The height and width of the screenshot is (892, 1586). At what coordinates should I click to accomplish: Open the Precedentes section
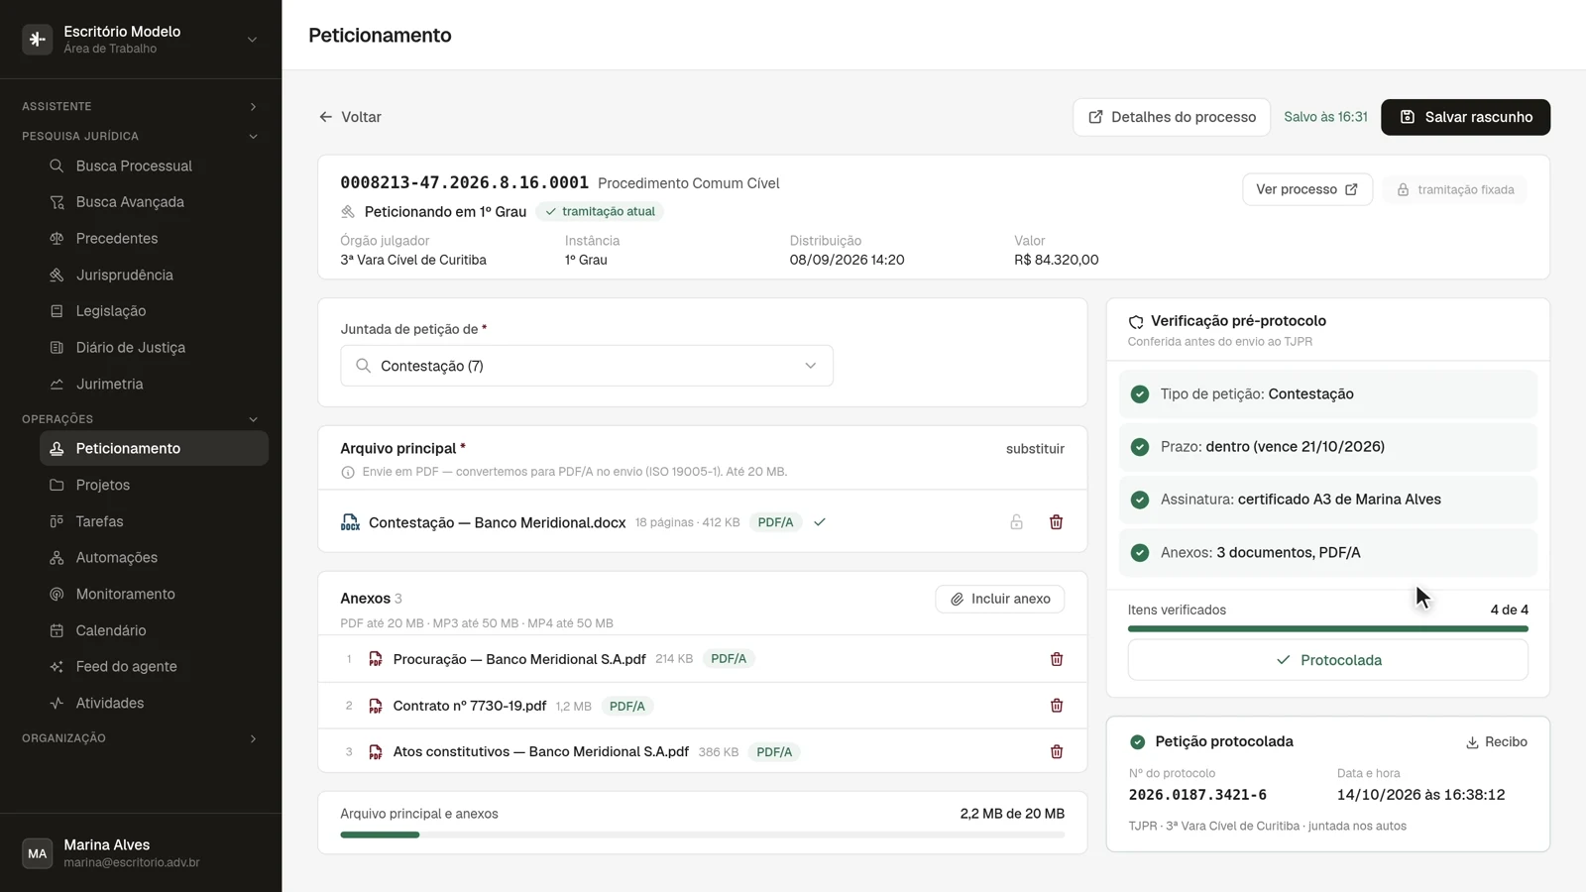pos(154,239)
